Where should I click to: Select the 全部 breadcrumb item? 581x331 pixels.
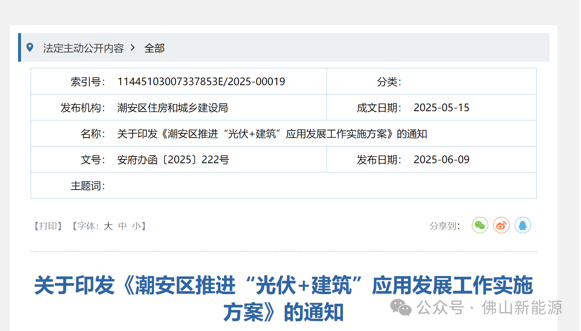pyautogui.click(x=154, y=48)
